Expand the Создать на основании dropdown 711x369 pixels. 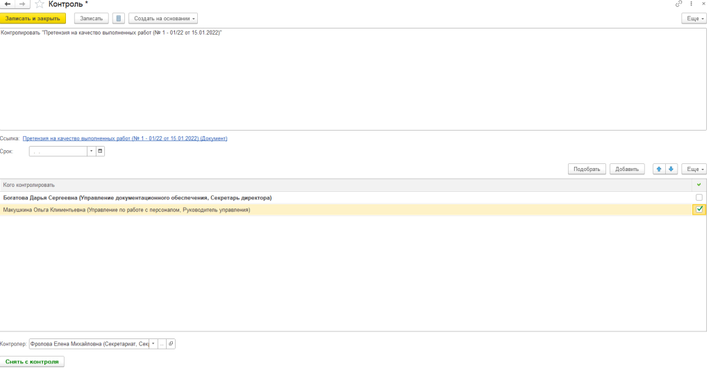point(163,18)
